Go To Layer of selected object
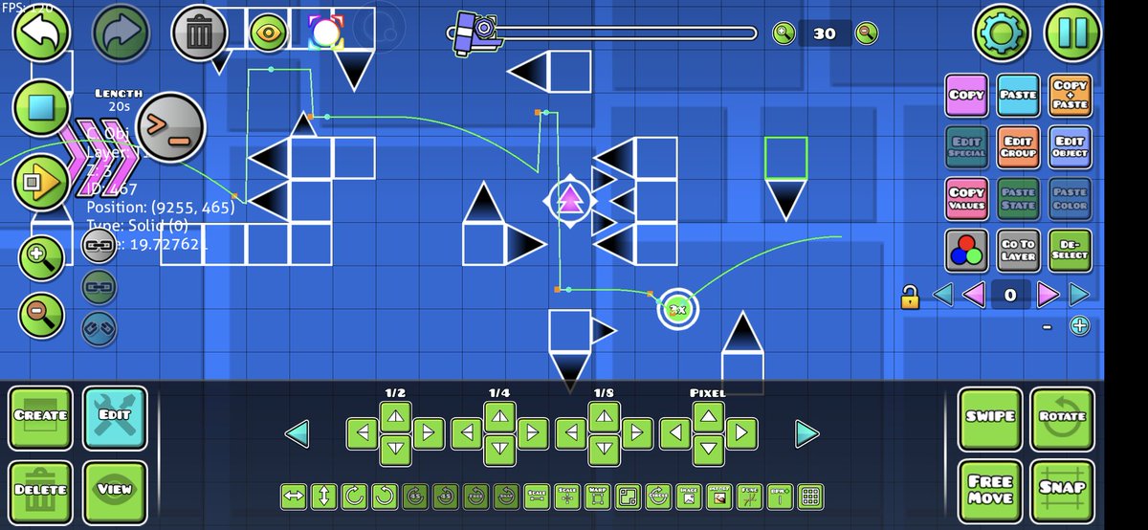Viewport: 1148px width, 530px height. [x=1019, y=250]
